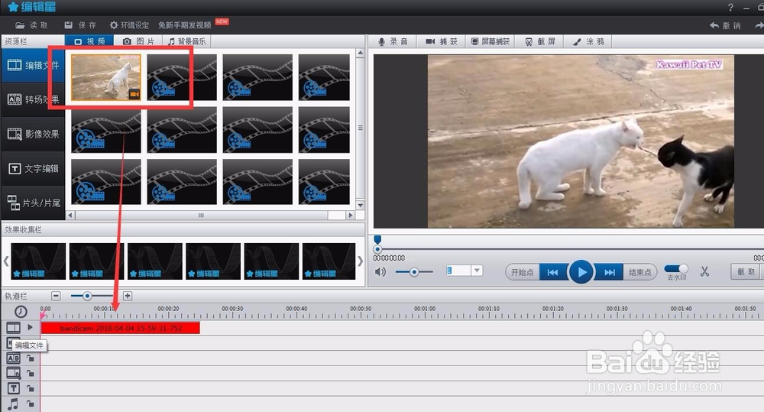Click the empty film slot beside the cat thumbnail
The image size is (764, 412).
(x=182, y=77)
